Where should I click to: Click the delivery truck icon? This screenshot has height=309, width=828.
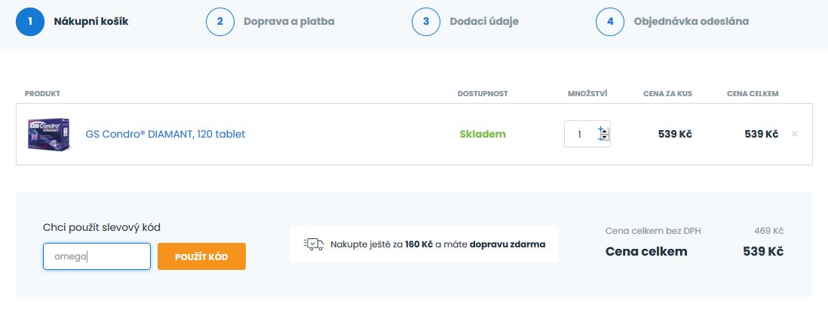click(313, 244)
